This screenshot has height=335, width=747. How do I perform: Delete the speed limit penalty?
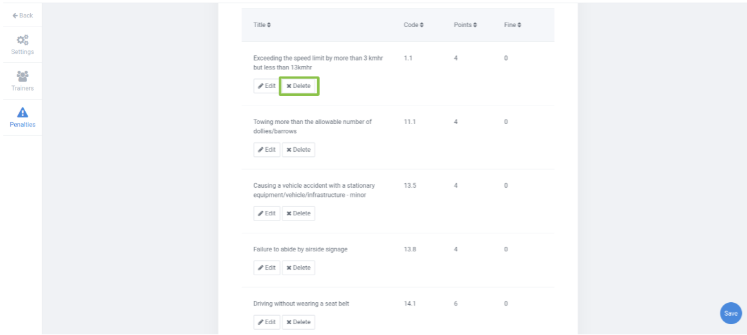(299, 86)
